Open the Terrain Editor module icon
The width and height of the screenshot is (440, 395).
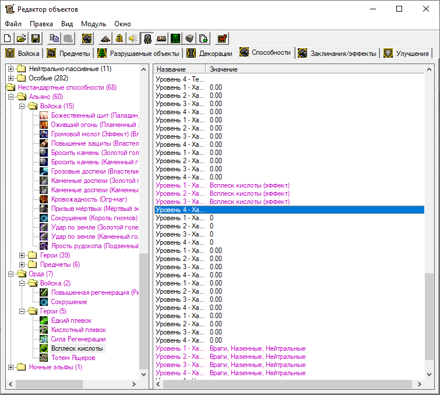tap(105, 38)
